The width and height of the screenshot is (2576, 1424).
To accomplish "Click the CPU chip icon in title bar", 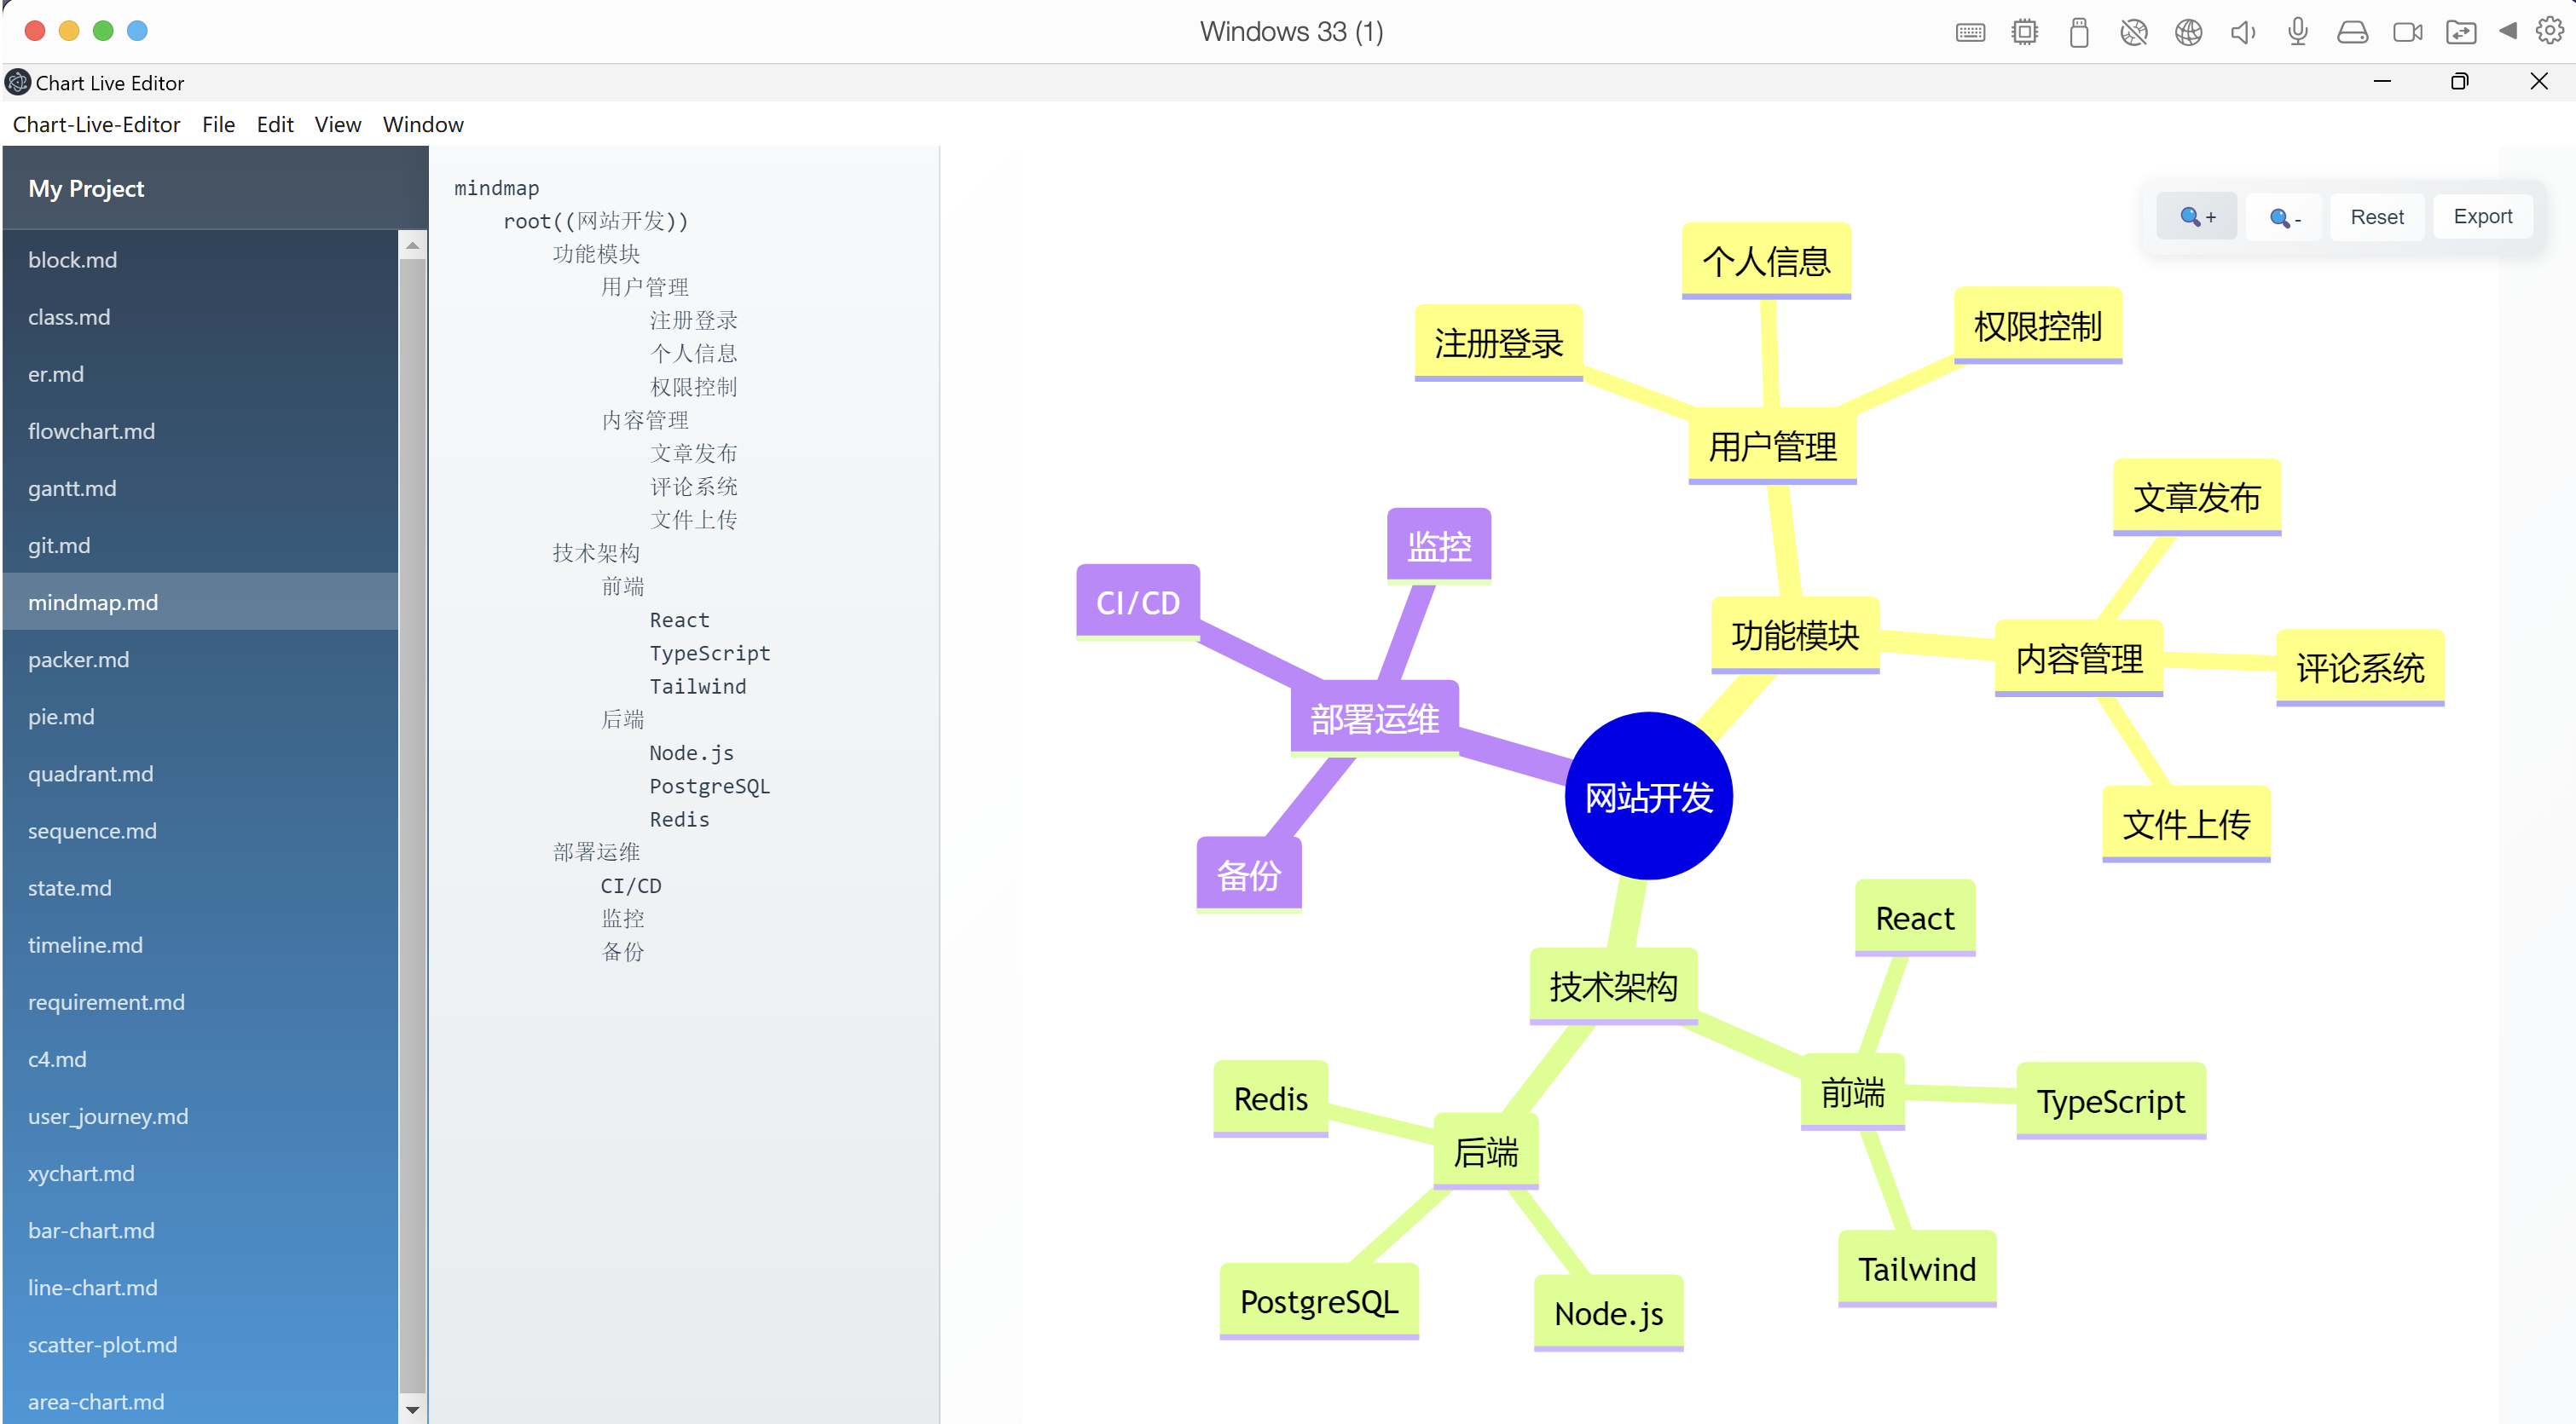I will (x=2024, y=32).
